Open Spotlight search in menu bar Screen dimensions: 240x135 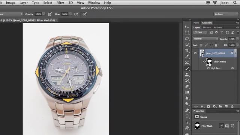pos(235,3)
